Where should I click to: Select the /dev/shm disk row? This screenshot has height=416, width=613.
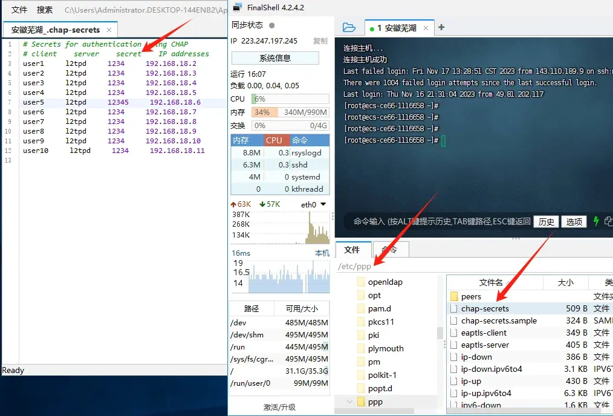(279, 335)
